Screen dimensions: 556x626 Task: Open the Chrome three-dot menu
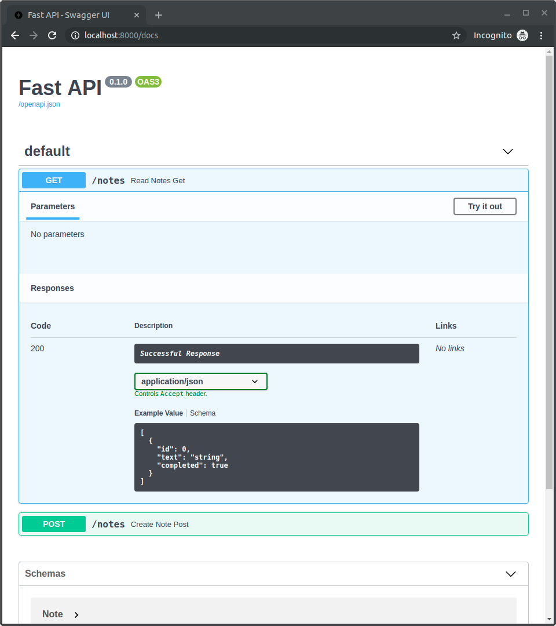tap(541, 35)
